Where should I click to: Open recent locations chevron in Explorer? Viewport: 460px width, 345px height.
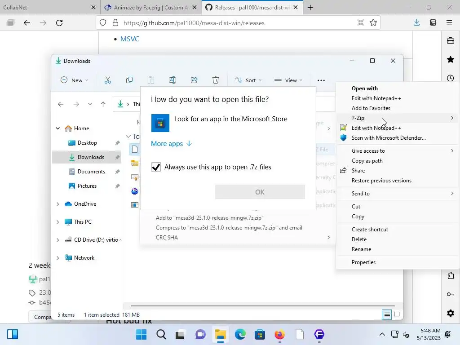(x=90, y=104)
